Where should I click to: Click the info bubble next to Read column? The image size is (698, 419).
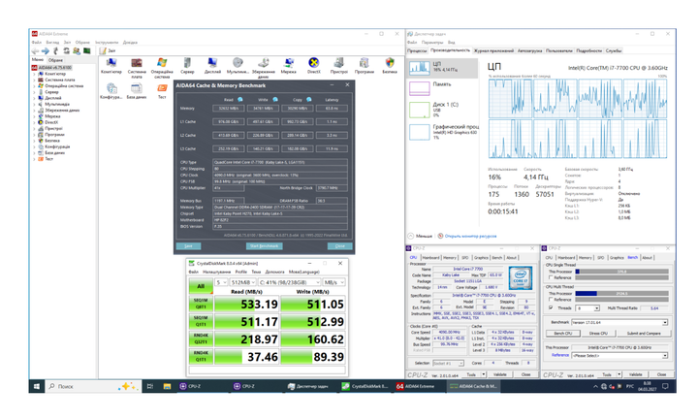[240, 99]
